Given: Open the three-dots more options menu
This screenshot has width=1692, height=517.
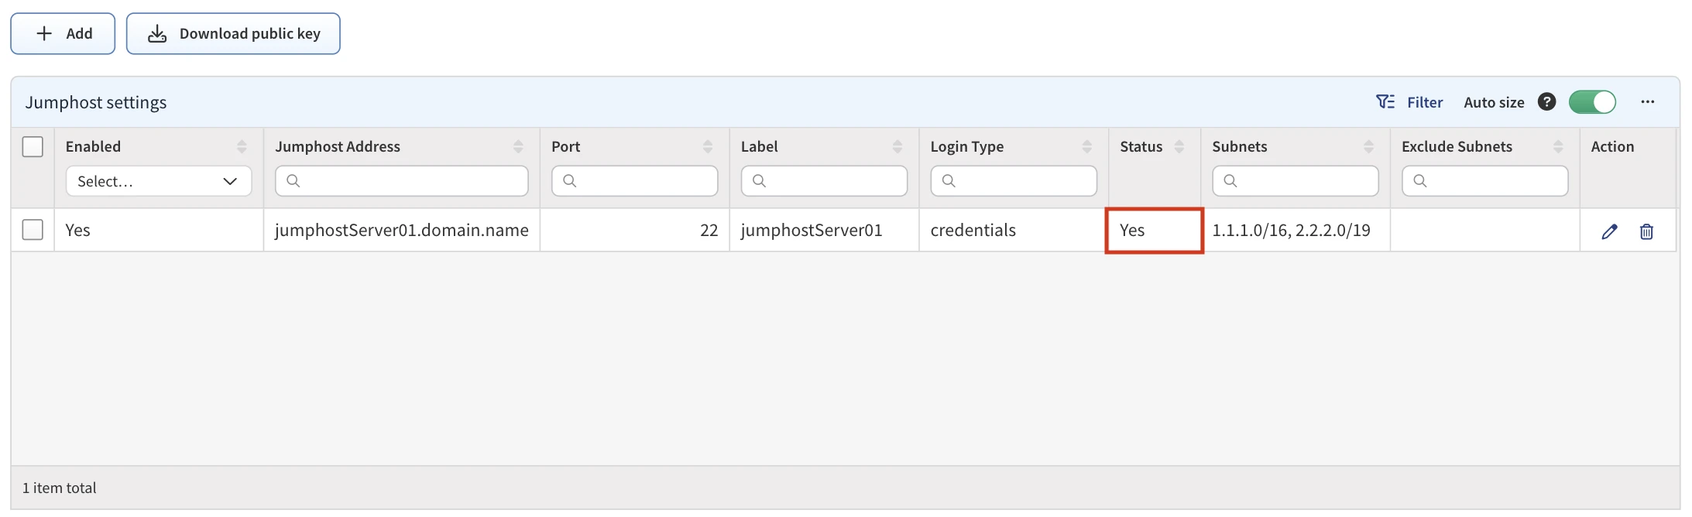Looking at the screenshot, I should click(x=1647, y=102).
